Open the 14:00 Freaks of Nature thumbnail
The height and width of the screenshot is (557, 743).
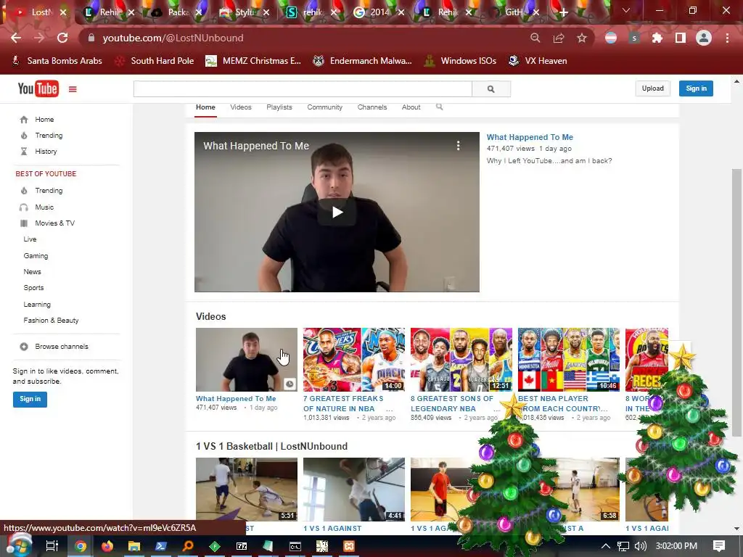[x=354, y=360]
